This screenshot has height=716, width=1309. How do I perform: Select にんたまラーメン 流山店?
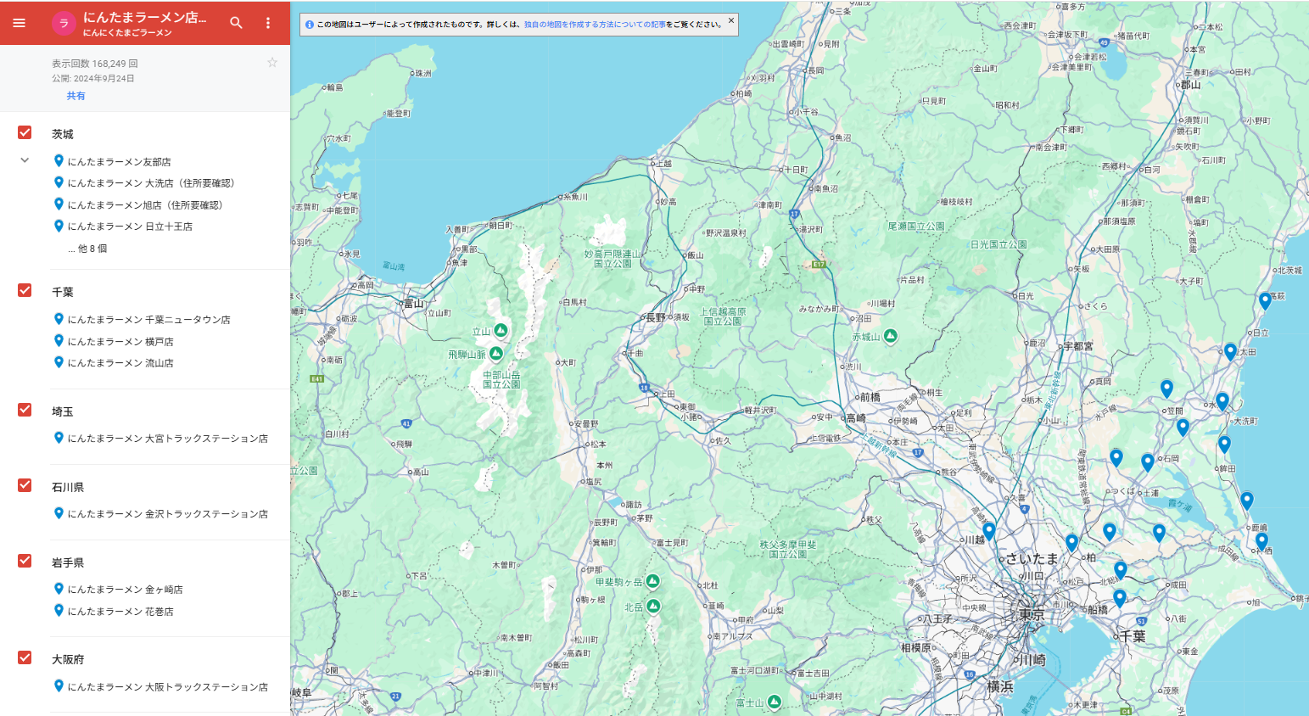click(x=120, y=363)
